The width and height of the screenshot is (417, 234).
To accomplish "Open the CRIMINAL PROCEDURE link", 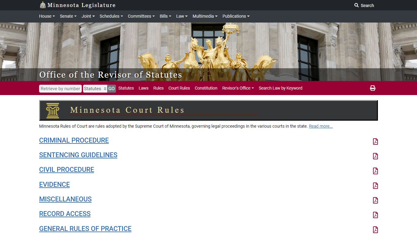I will [74, 140].
